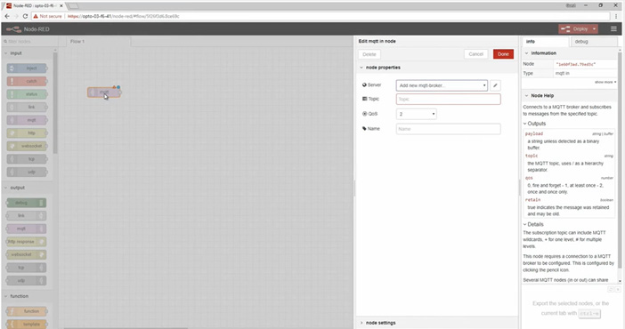
Task: Select the status node in the palette
Action: tap(27, 94)
